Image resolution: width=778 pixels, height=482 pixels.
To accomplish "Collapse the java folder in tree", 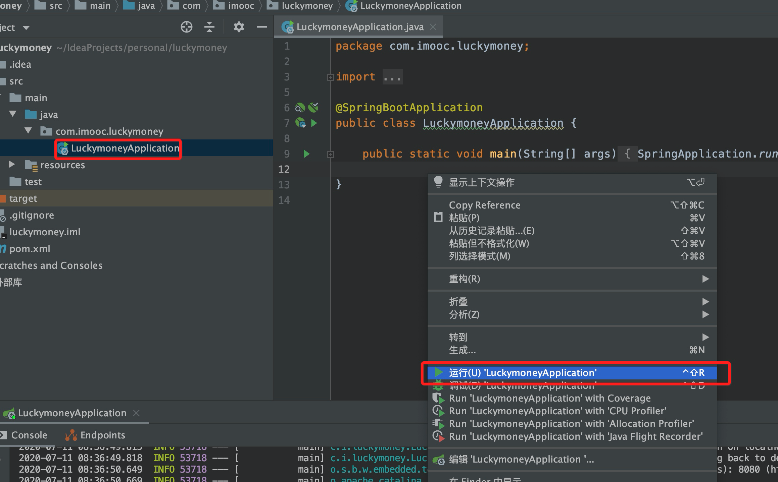I will [x=13, y=114].
